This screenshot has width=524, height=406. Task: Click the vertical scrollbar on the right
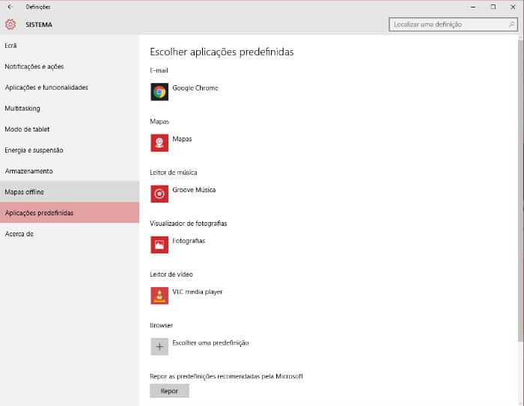click(520, 191)
